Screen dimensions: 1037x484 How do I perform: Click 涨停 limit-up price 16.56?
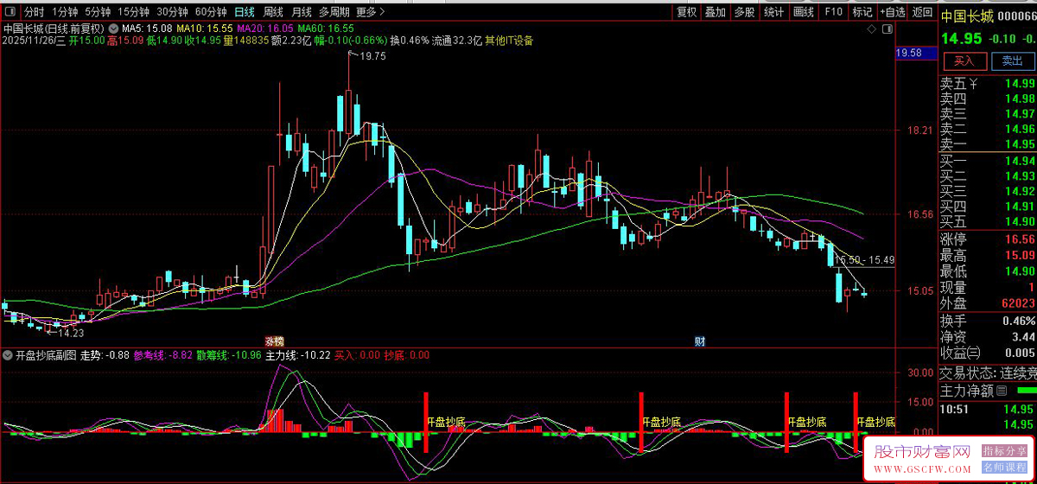coord(1019,239)
